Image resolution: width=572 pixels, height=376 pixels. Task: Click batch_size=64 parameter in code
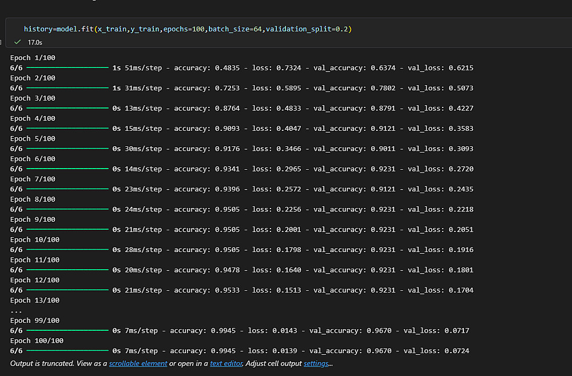coord(235,29)
